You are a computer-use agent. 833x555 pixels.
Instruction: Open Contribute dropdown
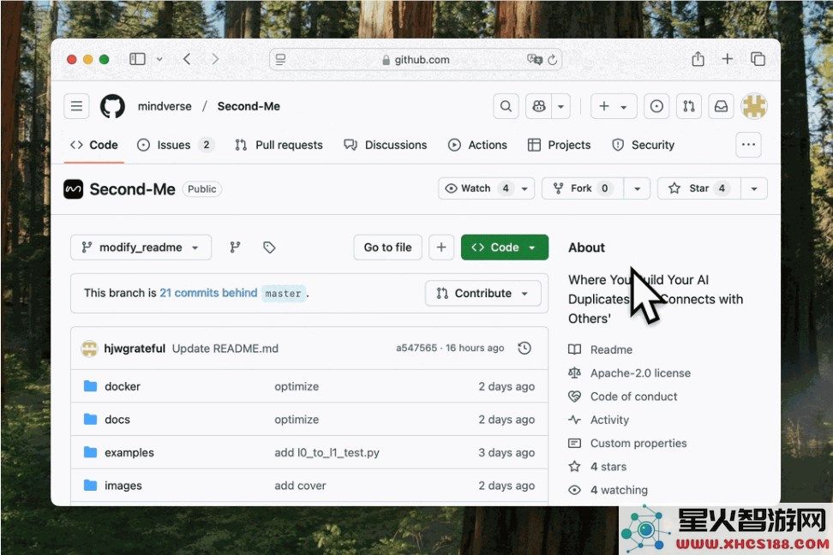[482, 293]
